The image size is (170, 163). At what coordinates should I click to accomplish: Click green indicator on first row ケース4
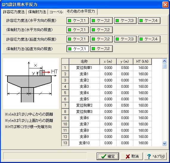click(x=141, y=21)
